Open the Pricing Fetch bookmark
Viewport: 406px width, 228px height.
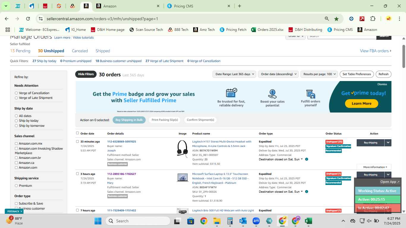pos(233,30)
